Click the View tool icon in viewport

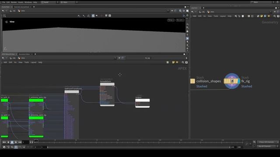click(x=7, y=22)
